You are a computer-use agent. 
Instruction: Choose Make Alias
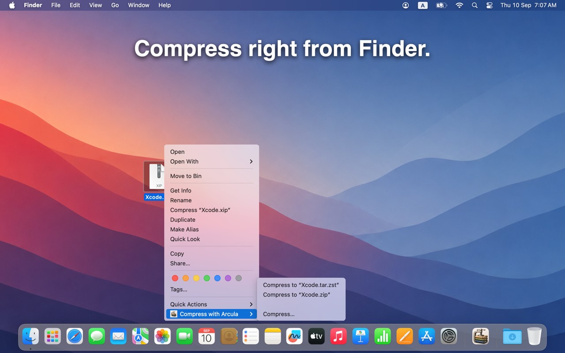tap(211, 229)
